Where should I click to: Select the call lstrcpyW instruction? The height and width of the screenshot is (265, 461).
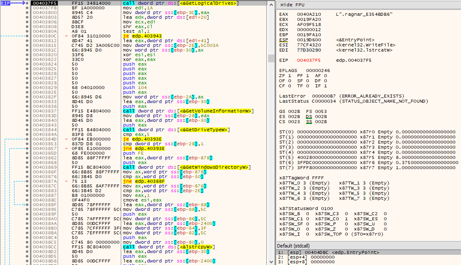pos(169,247)
